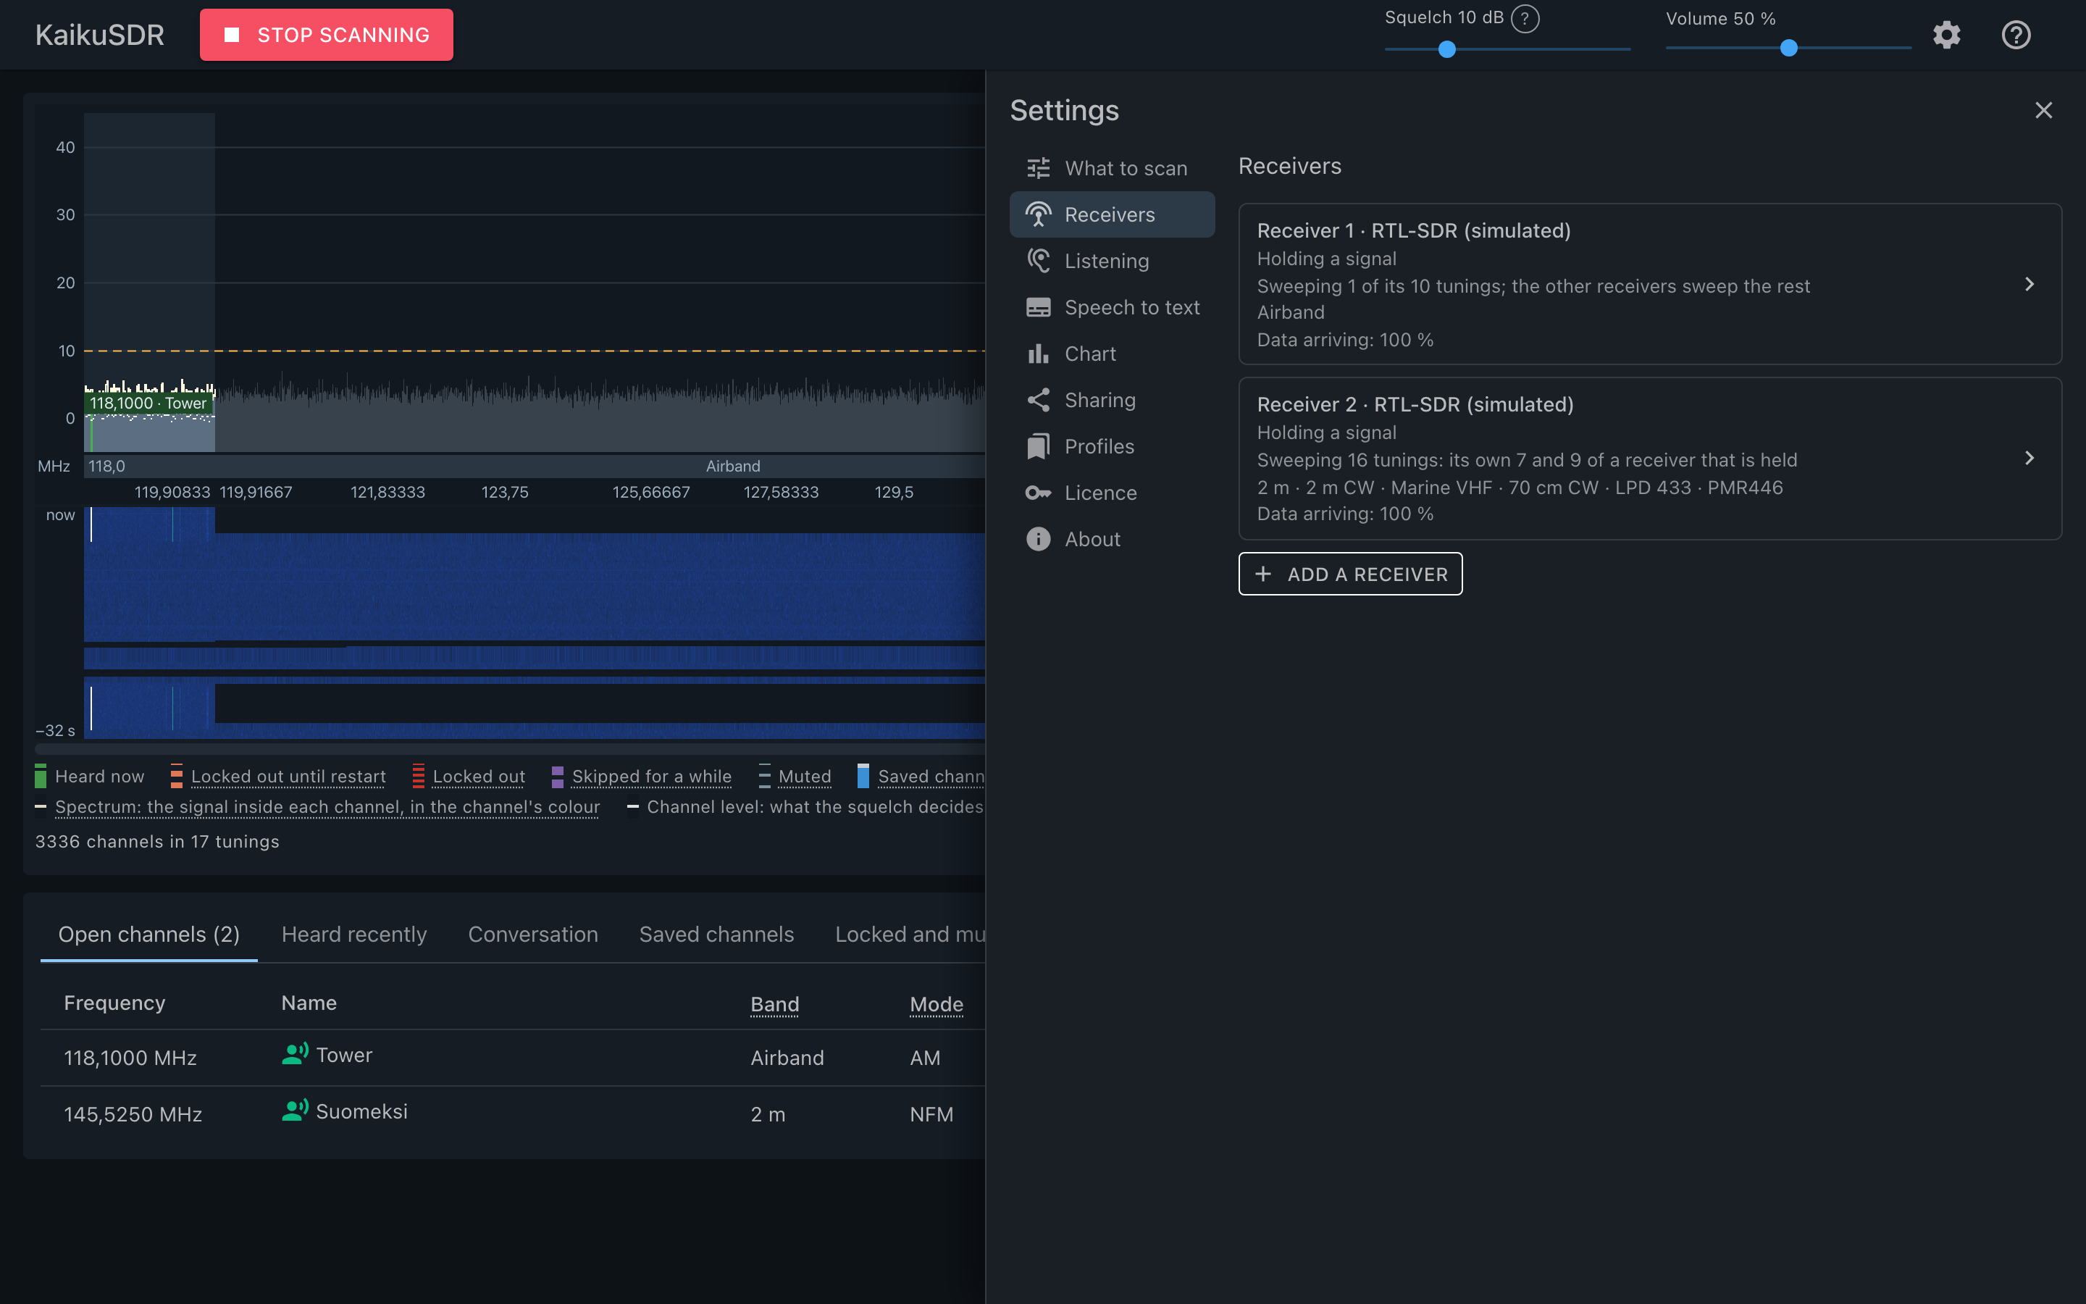Click the About info icon
This screenshot has width=2086, height=1304.
[x=1038, y=539]
